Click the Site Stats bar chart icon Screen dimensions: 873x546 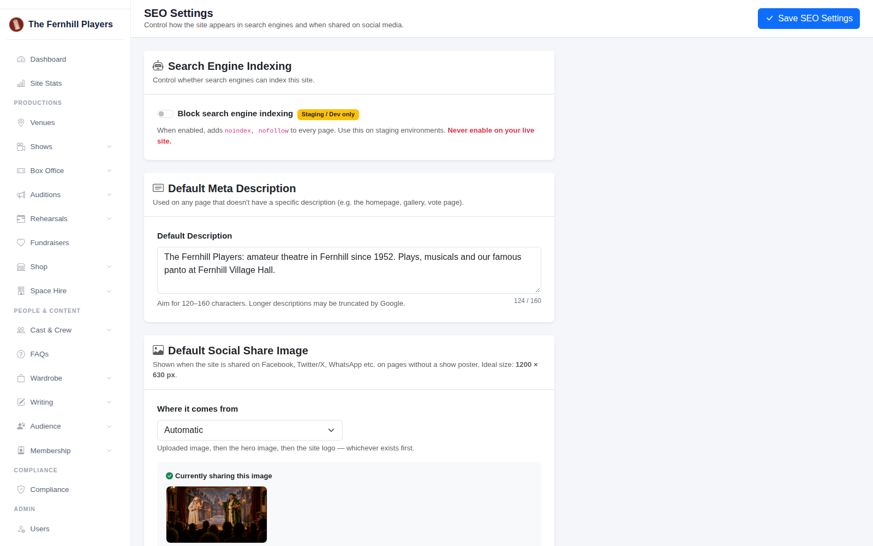(21, 84)
